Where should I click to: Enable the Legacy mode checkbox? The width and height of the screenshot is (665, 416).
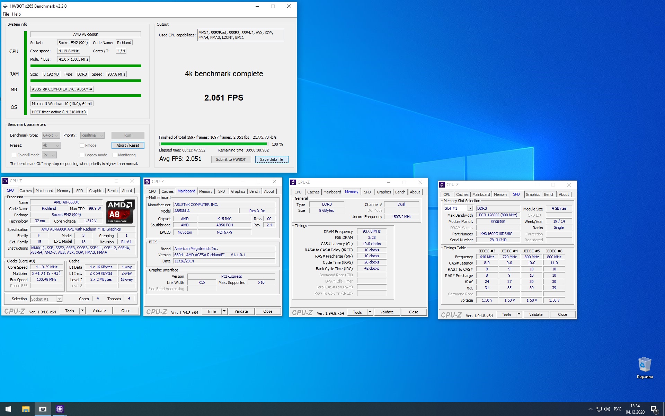pos(82,155)
